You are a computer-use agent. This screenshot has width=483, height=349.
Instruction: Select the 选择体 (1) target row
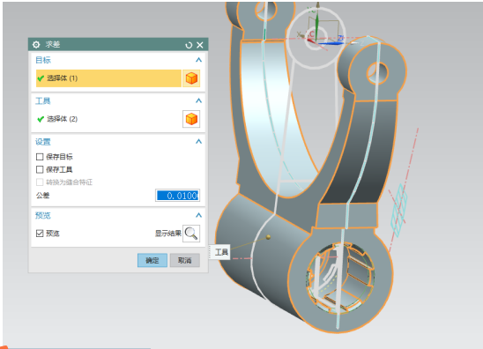108,78
